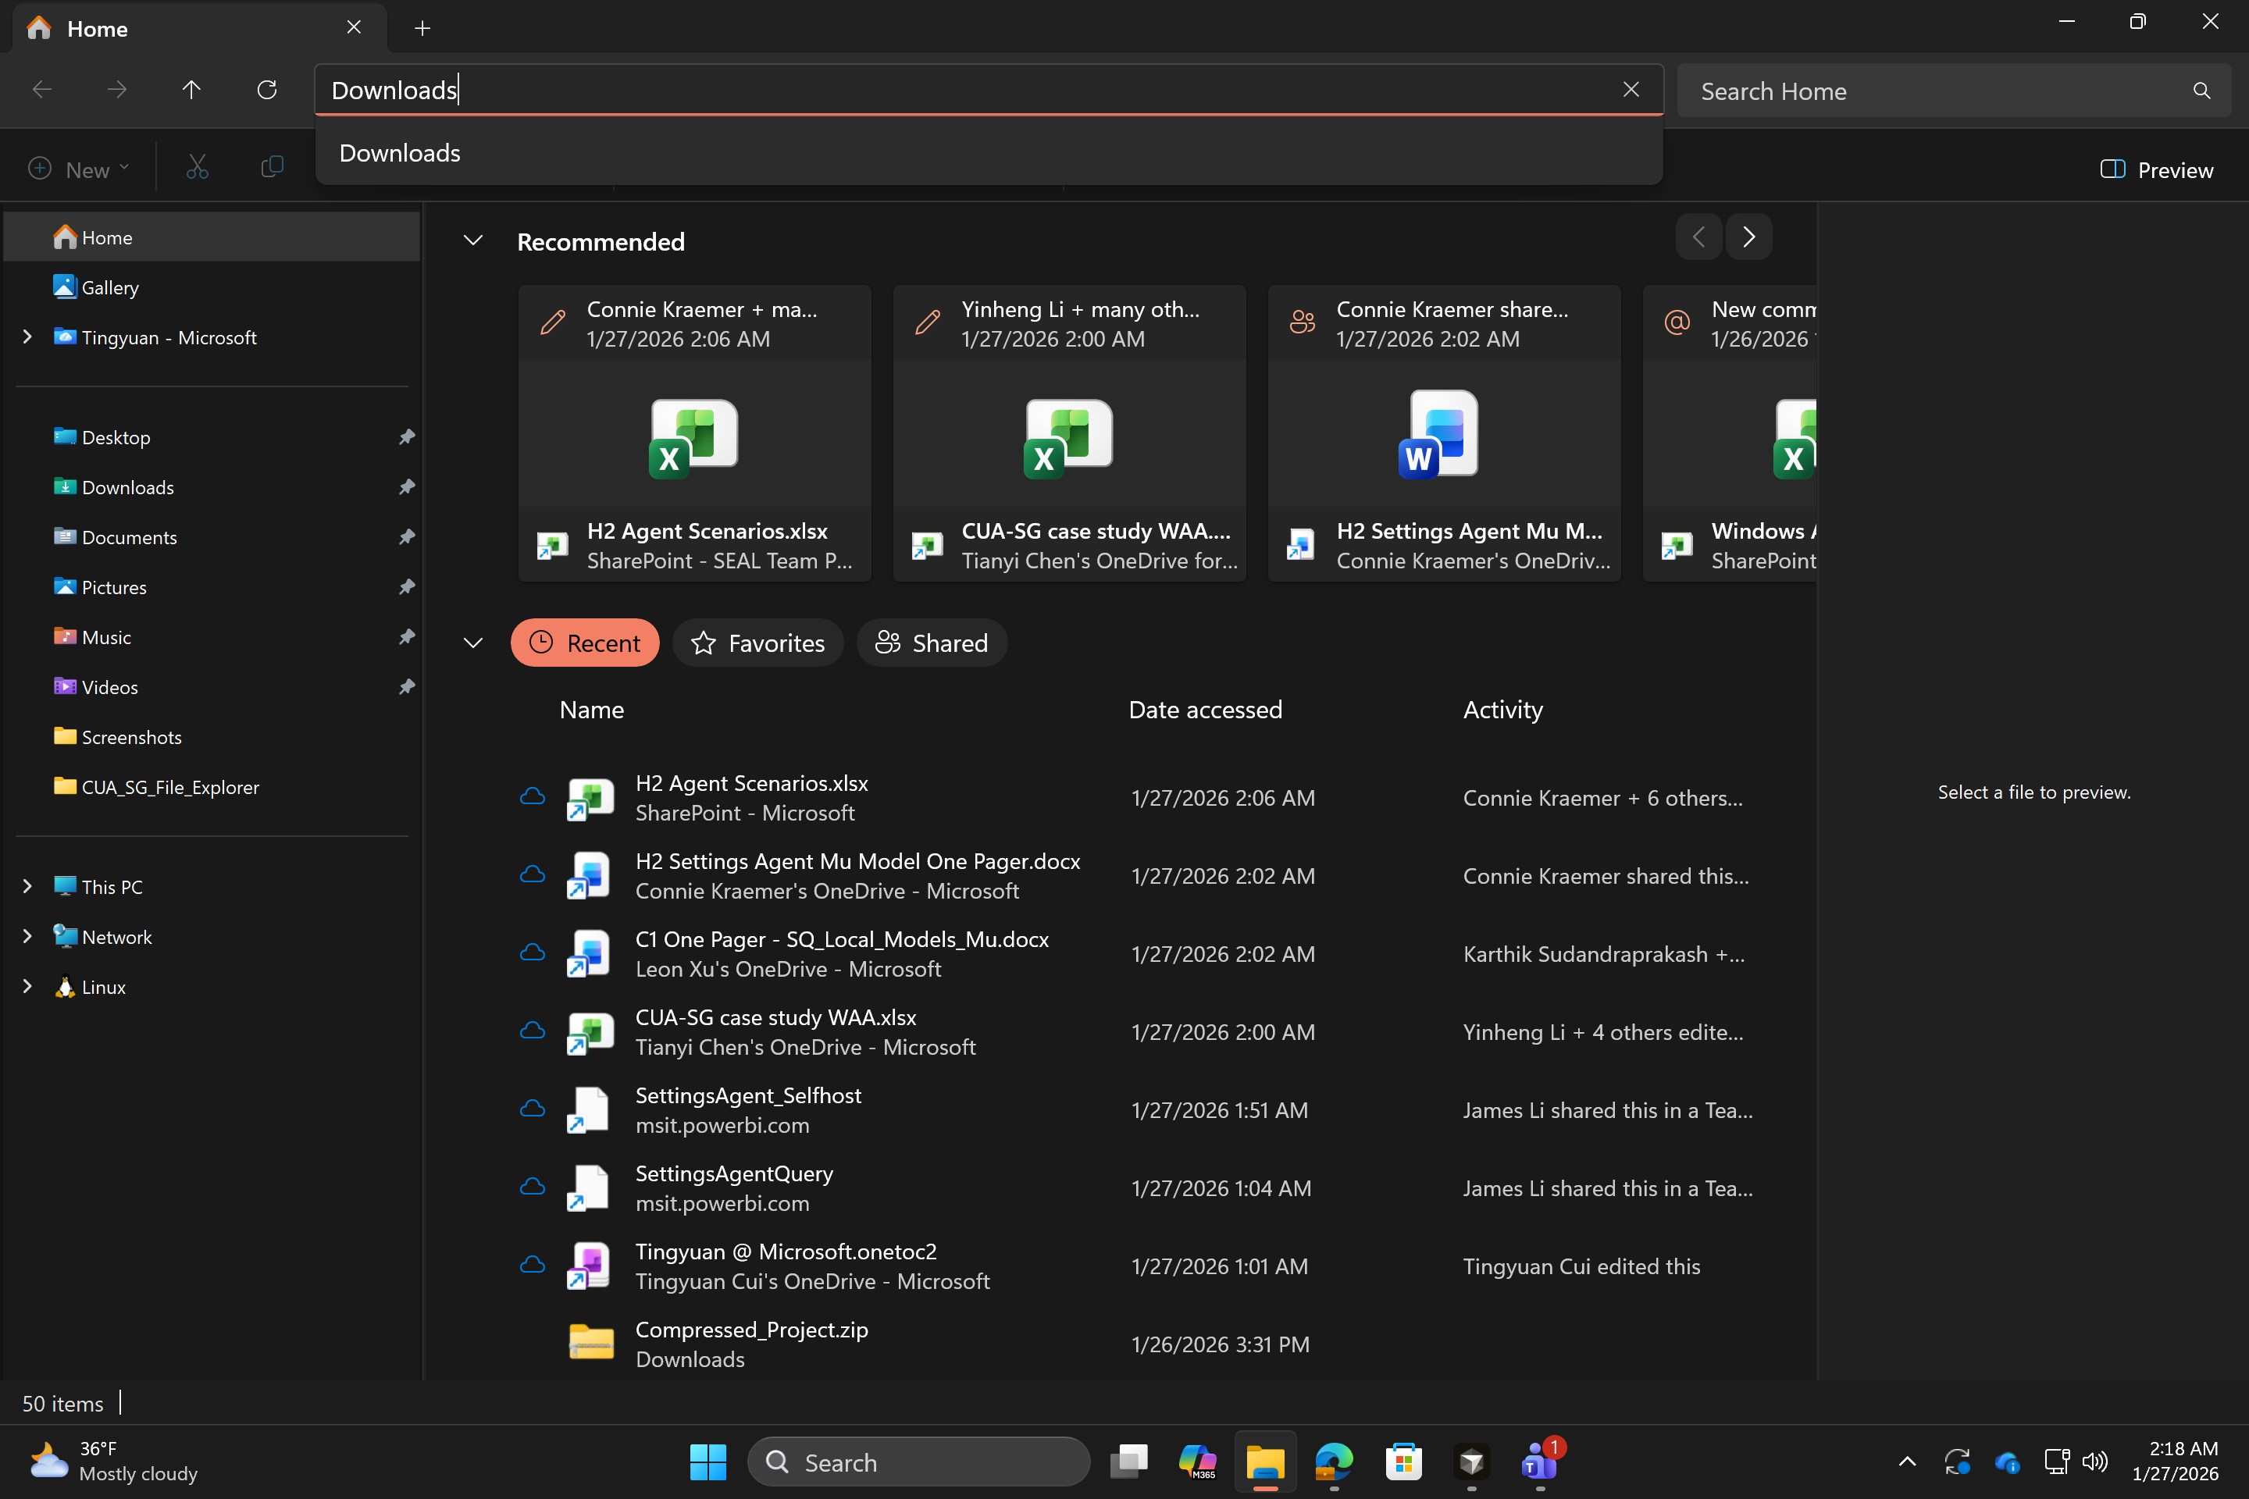Click the Up directory arrow icon
This screenshot has width=2249, height=1499.
click(x=191, y=90)
